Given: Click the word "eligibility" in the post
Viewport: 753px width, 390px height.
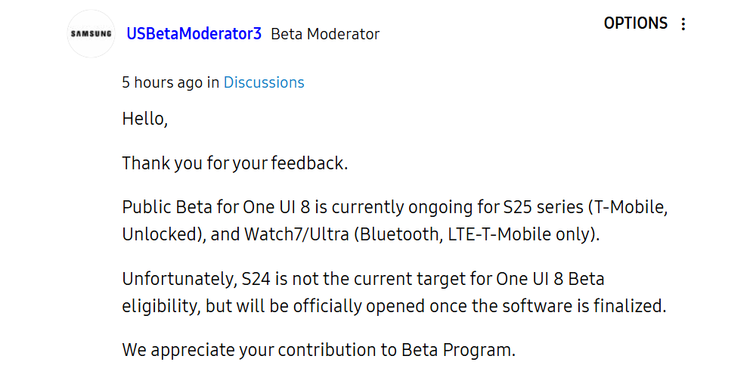Looking at the screenshot, I should click(159, 306).
